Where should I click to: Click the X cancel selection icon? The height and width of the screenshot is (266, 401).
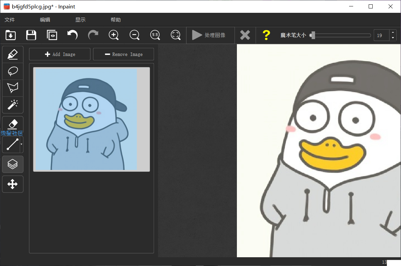pyautogui.click(x=245, y=35)
